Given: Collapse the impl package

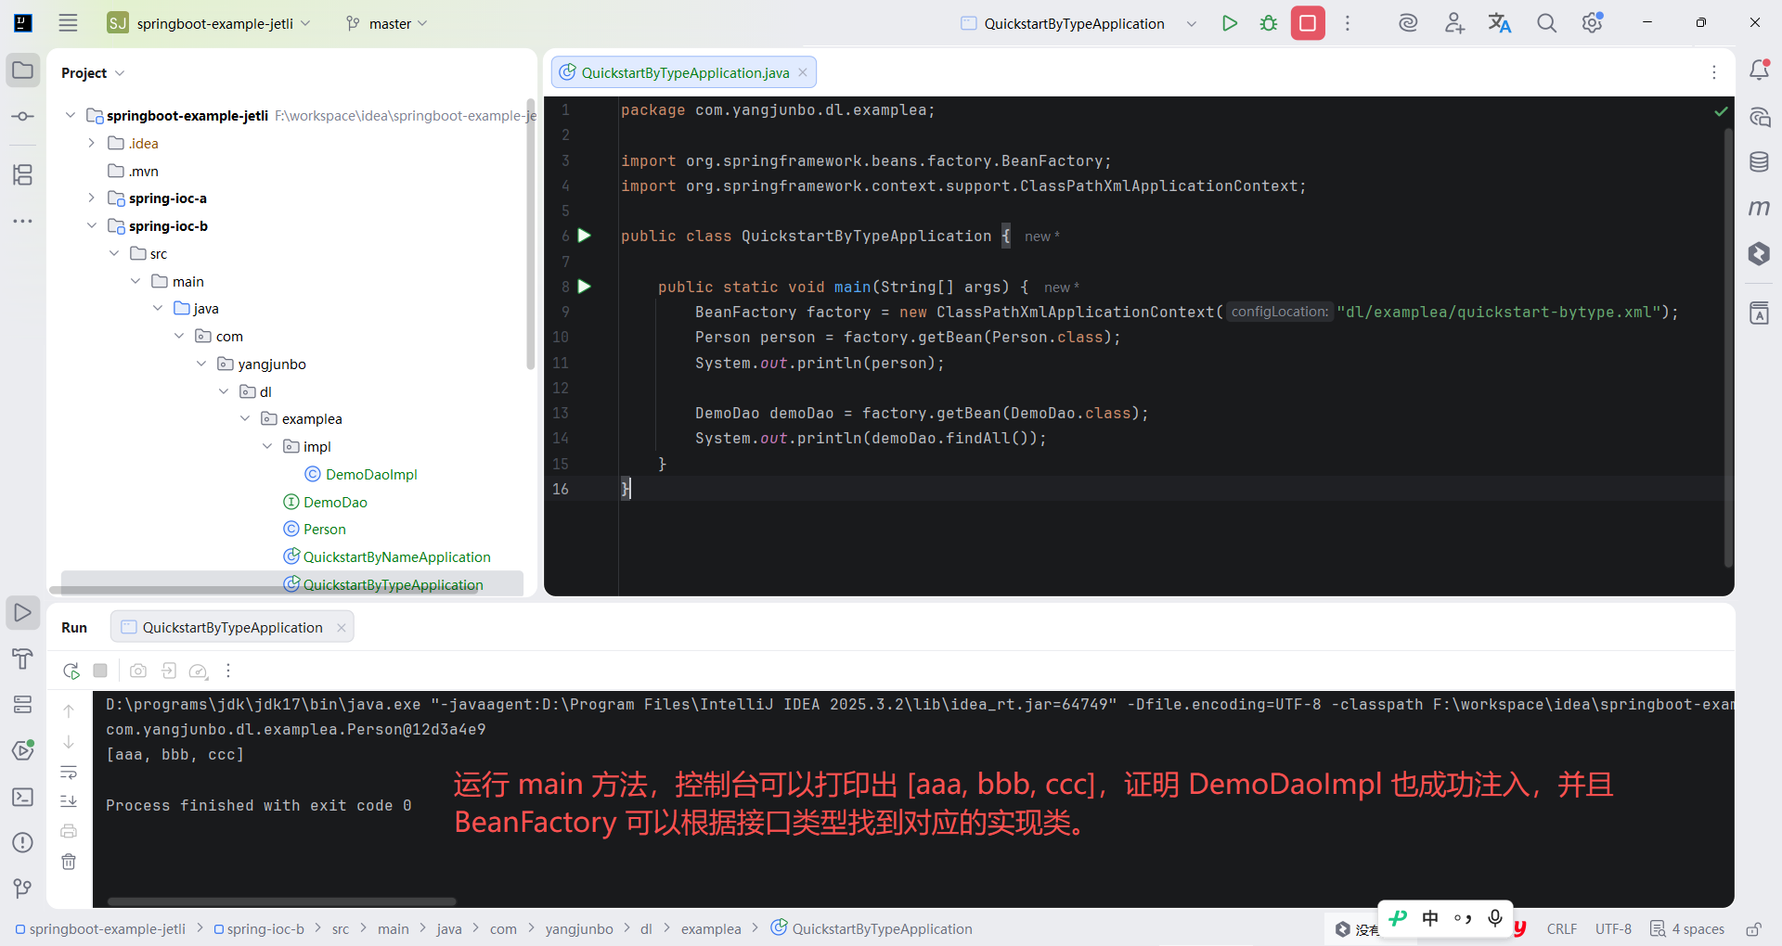Looking at the screenshot, I should [267, 446].
